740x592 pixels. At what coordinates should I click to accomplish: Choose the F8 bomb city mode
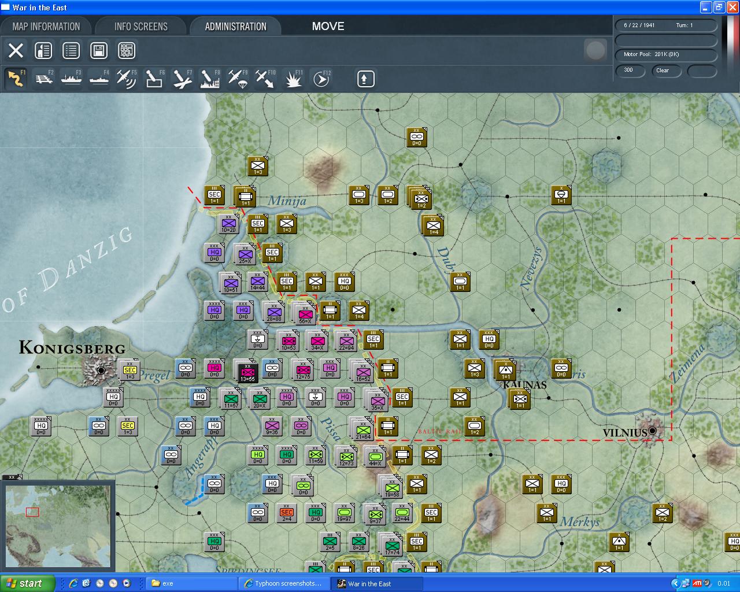tap(210, 79)
